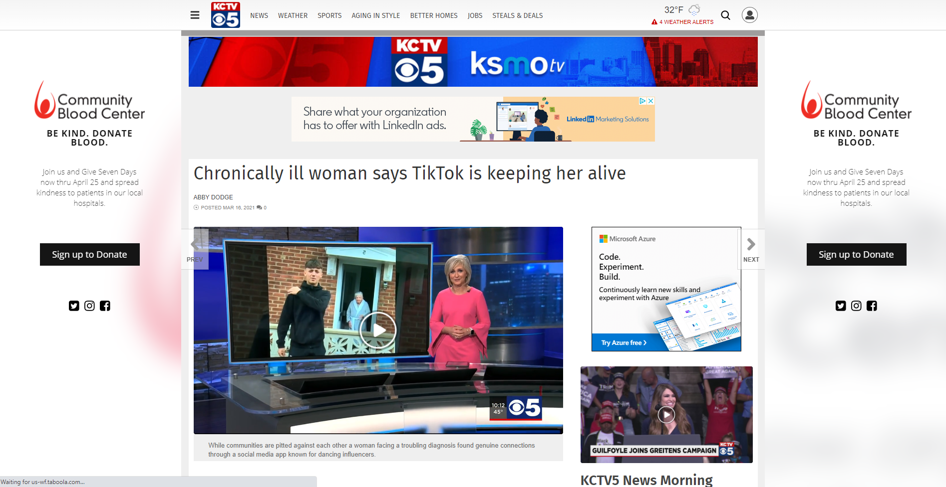The image size is (946, 487).
Task: Open the hamburger navigation menu
Action: (x=195, y=15)
